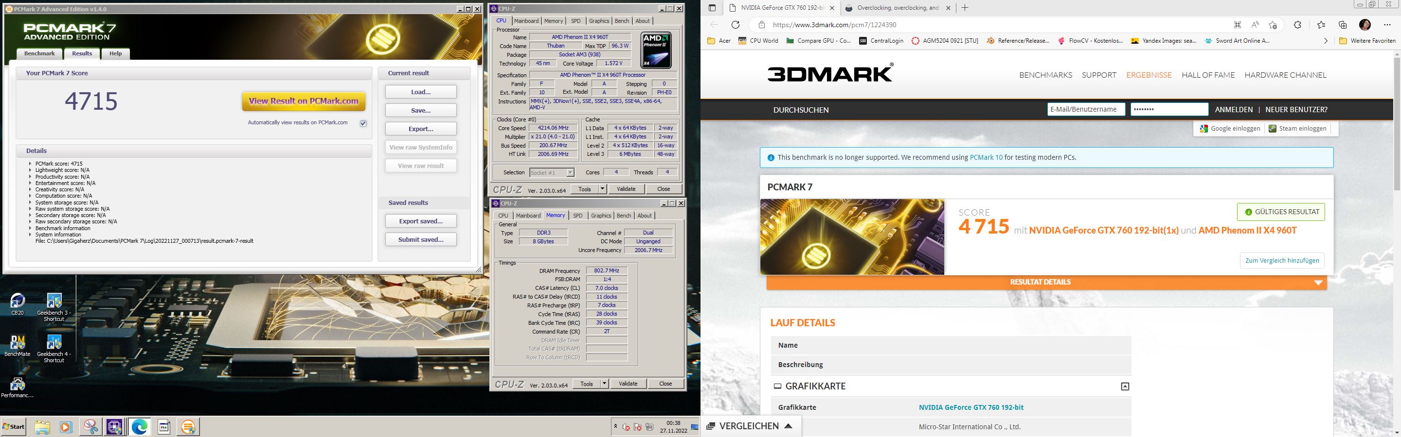Expand the Vergleichen comparison panel
1401x437 pixels.
pos(750,426)
